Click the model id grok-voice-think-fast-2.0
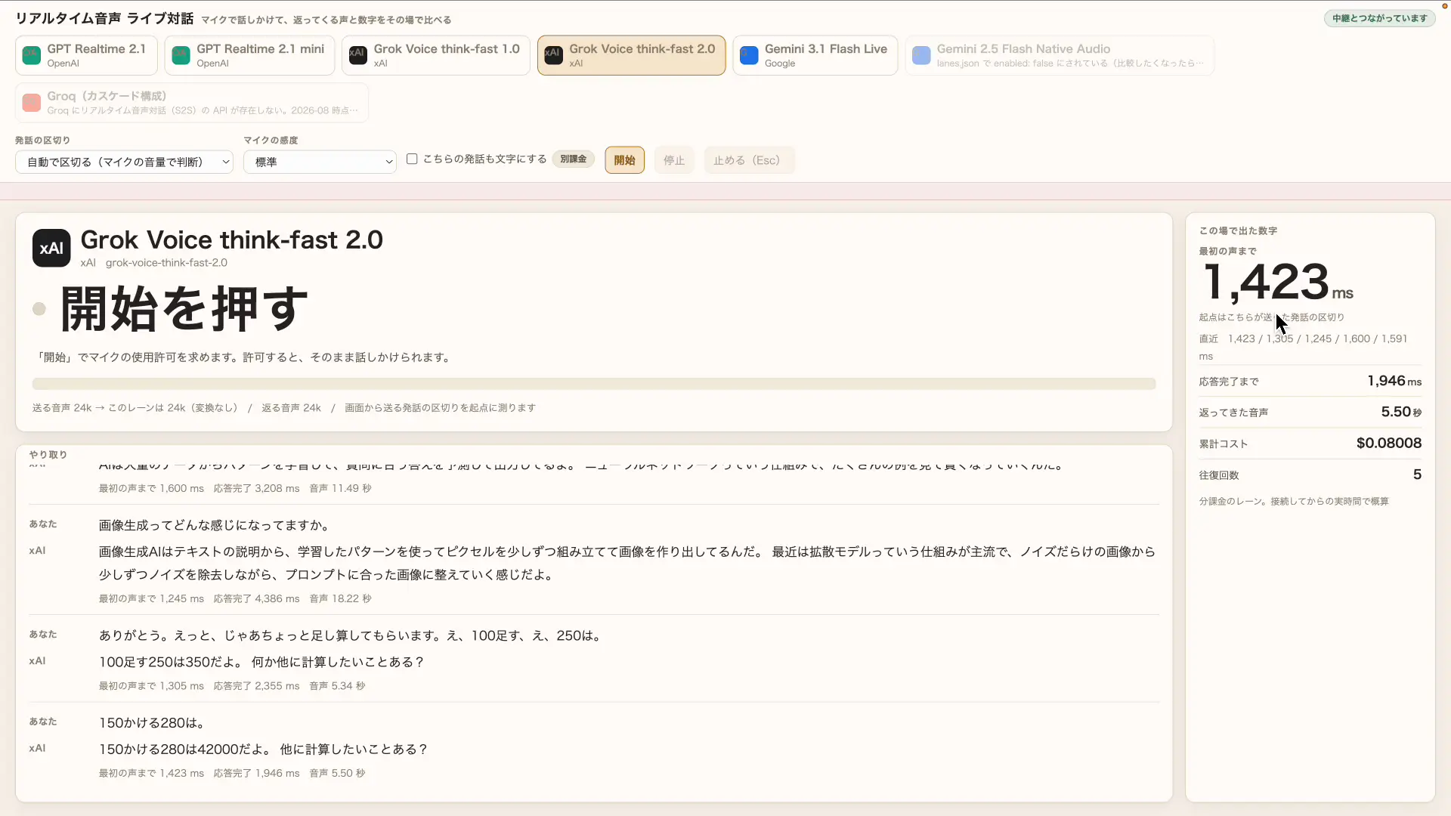 166,263
